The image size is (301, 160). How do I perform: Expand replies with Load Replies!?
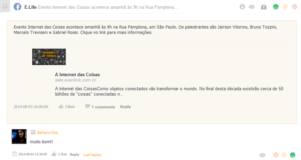pyautogui.click(x=92, y=155)
